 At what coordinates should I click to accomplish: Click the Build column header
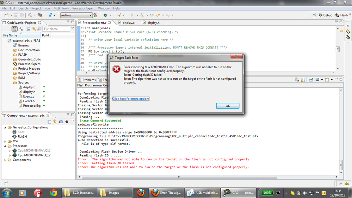[45, 35]
